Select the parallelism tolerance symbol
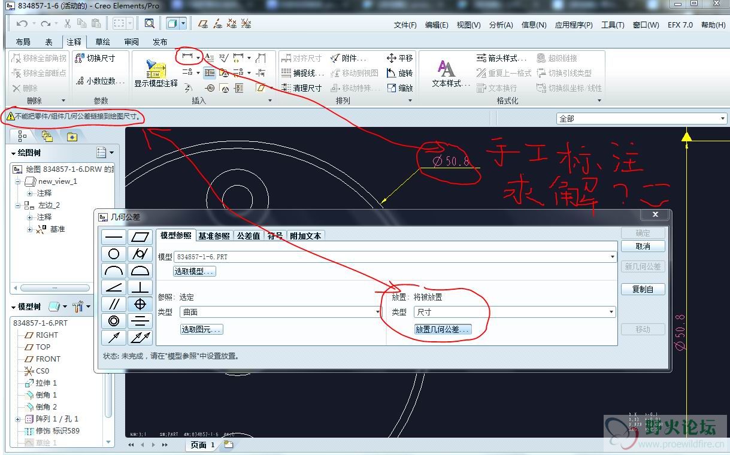Image resolution: width=730 pixels, height=455 pixels. point(114,304)
